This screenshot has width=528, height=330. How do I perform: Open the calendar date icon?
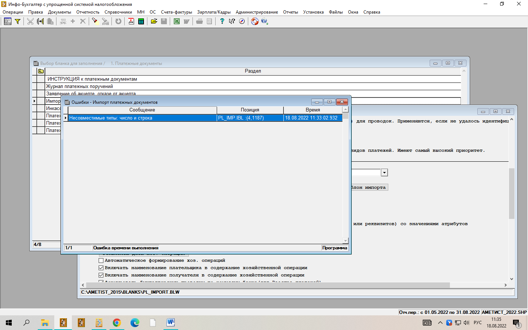tap(131, 21)
